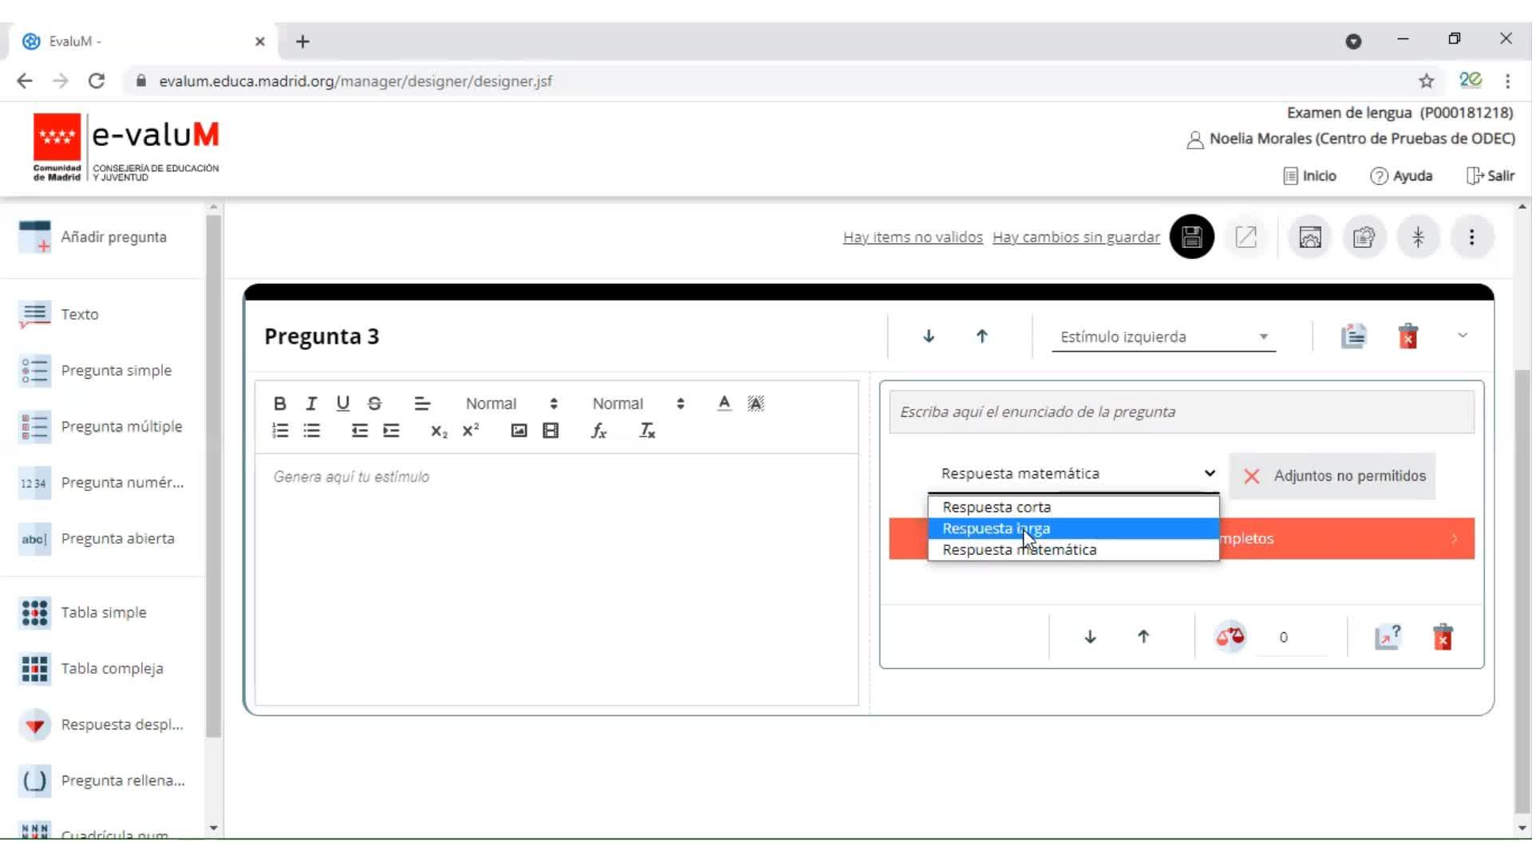
Task: Click the question statement input field
Action: pyautogui.click(x=1181, y=412)
